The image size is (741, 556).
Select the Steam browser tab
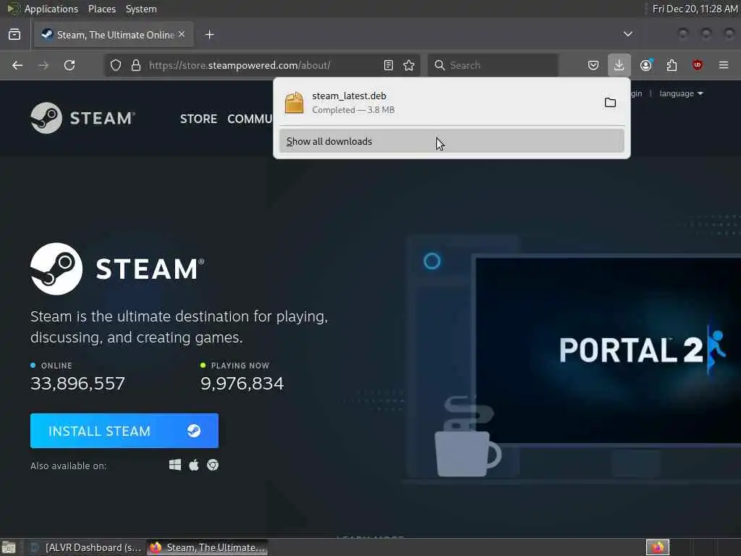(114, 35)
